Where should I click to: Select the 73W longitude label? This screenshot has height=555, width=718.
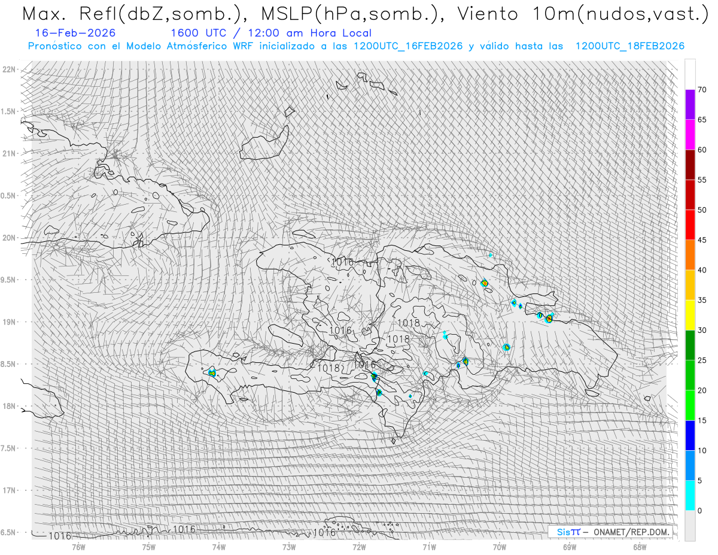(289, 547)
